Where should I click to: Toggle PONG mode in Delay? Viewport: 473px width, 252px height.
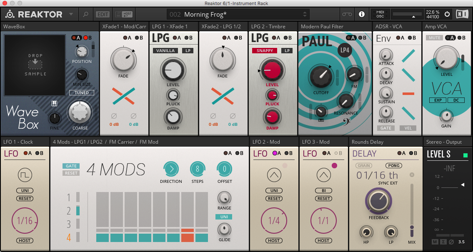point(394,165)
